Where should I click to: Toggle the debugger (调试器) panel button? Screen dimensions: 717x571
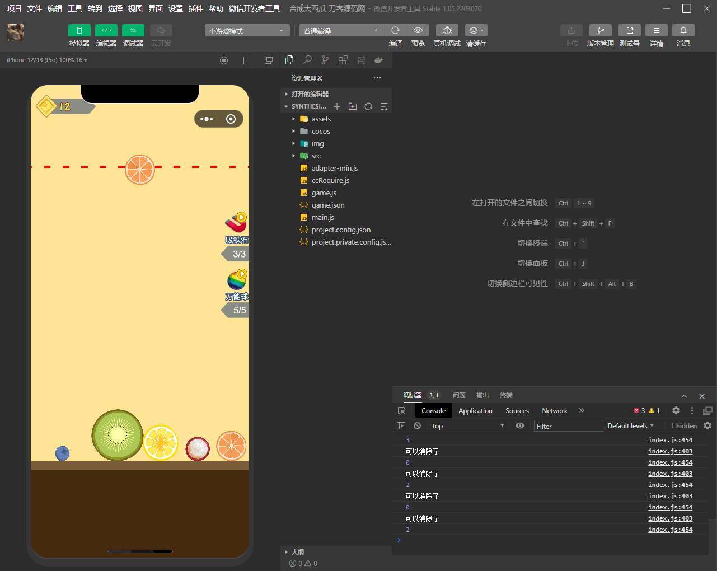(133, 30)
